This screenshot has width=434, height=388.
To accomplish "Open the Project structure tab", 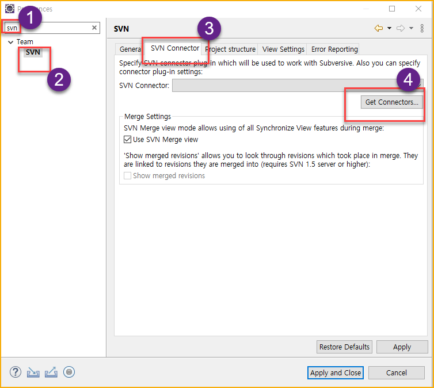I will tap(230, 49).
